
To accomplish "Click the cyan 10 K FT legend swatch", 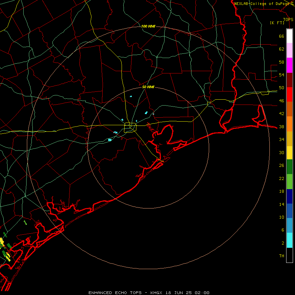I will (x=289, y=240).
